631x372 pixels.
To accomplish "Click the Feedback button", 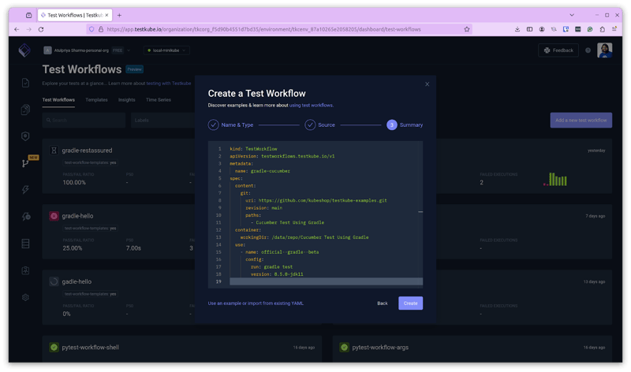I will 558,50.
